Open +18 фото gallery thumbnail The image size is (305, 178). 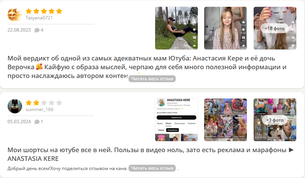pos(275,28)
